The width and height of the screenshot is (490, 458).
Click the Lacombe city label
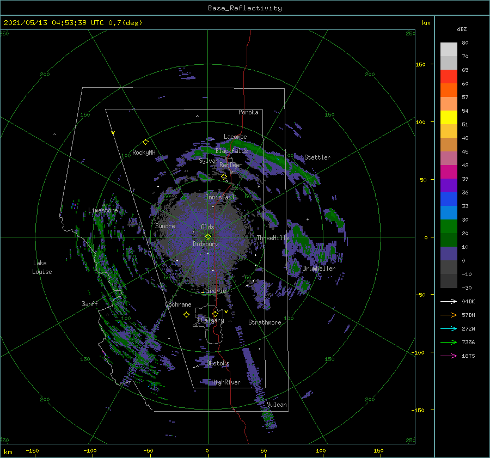click(235, 137)
